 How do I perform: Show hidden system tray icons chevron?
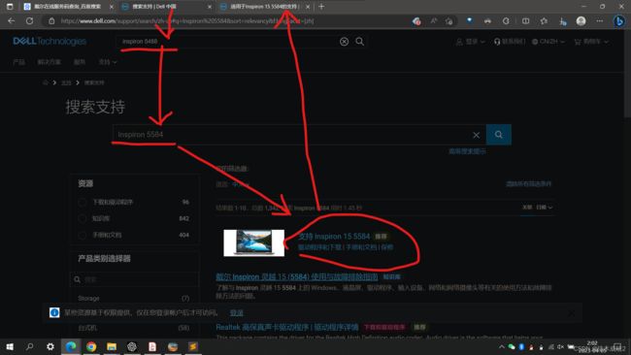coord(502,346)
